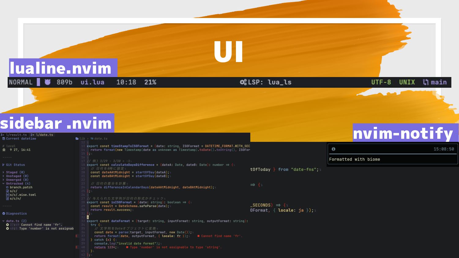This screenshot has width=459, height=258.
Task: Click the Formatted with biome notification text
Action: 355,159
